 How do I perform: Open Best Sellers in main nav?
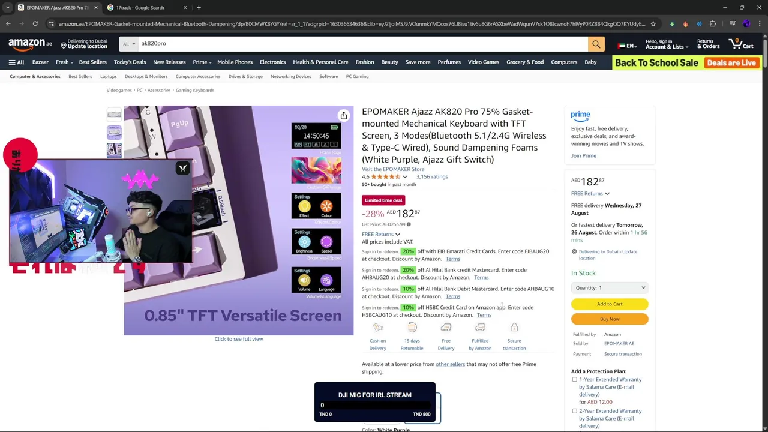(92, 62)
